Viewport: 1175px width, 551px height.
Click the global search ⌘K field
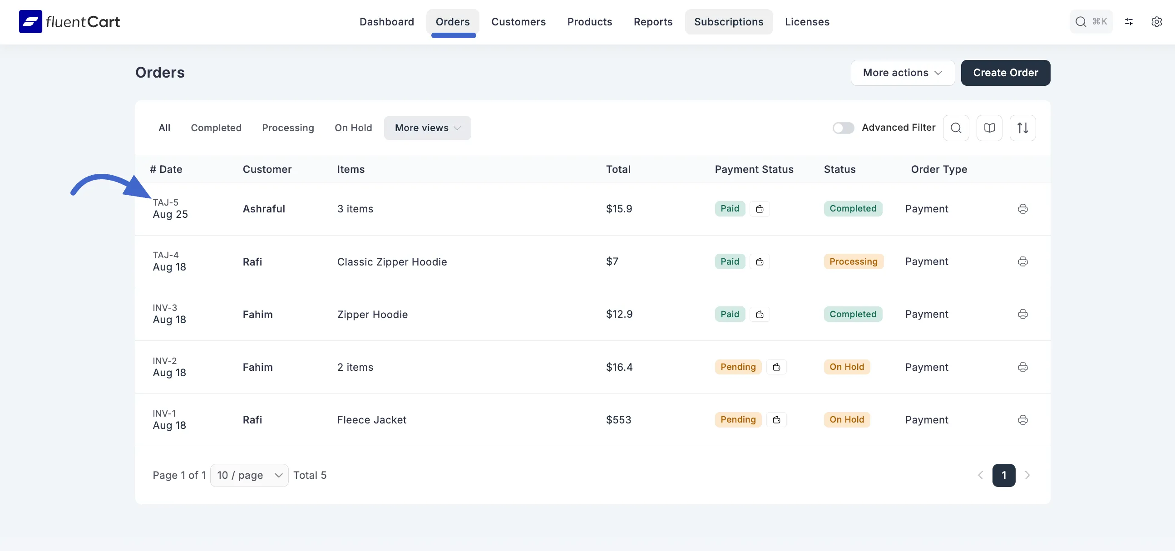coord(1091,22)
